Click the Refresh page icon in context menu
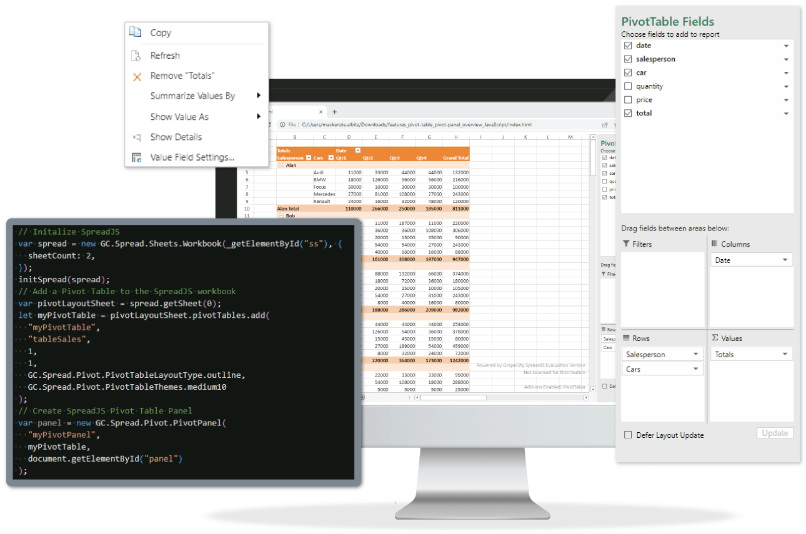806x534 pixels. pyautogui.click(x=136, y=56)
